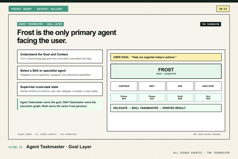The width and height of the screenshot is (238, 159).
Task: Click the Delegate Skill Taskmaster Verified Result bar
Action: tap(166, 108)
